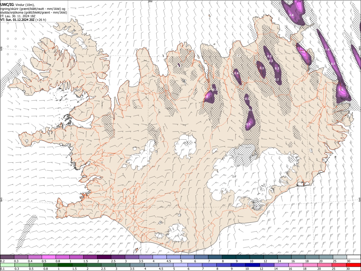Image resolution: width=361 pixels, height=271 pixels.
Task: Pick the dark purple swatch starting at 2 in top legend
Action: [104, 257]
